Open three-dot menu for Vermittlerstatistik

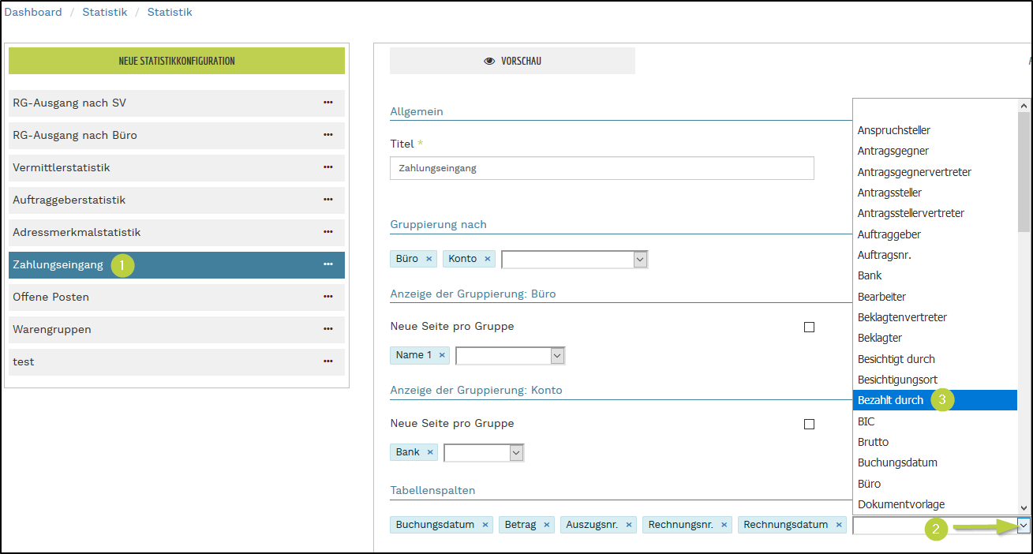327,167
